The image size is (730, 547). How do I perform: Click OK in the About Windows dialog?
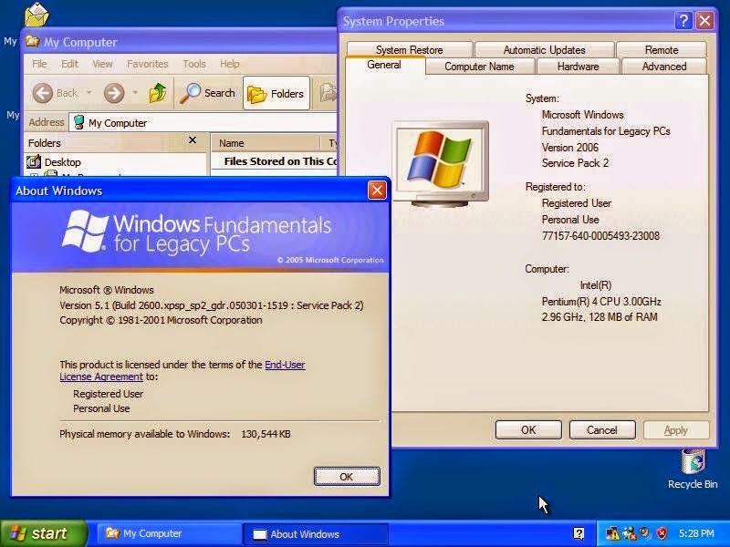point(347,475)
